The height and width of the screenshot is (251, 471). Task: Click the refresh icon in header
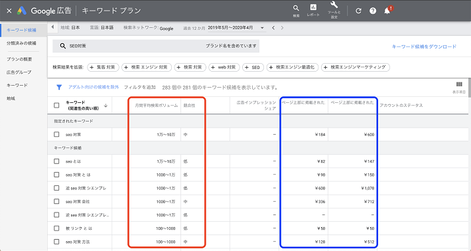(358, 11)
